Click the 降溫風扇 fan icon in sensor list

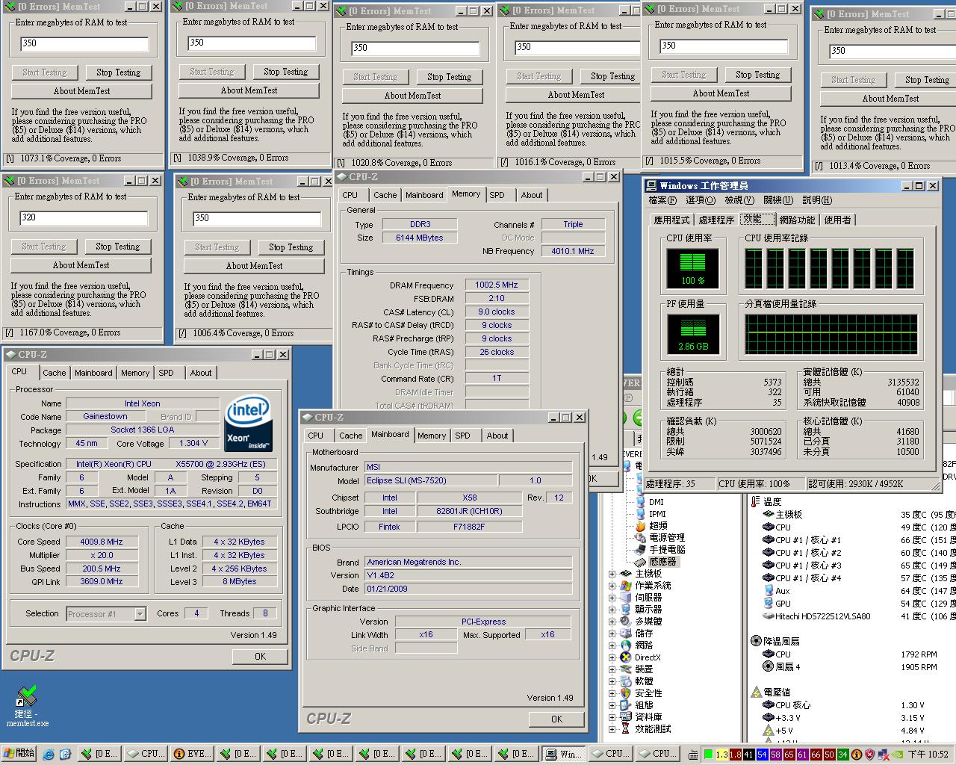coord(756,641)
